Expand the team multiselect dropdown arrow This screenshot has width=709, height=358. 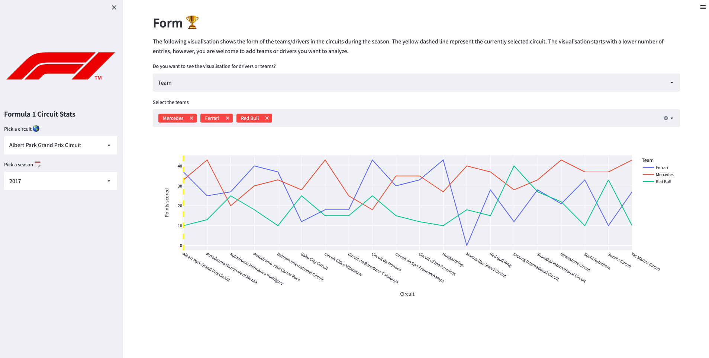tap(672, 118)
